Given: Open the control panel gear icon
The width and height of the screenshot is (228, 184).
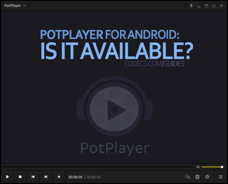Looking at the screenshot, I should point(207,177).
